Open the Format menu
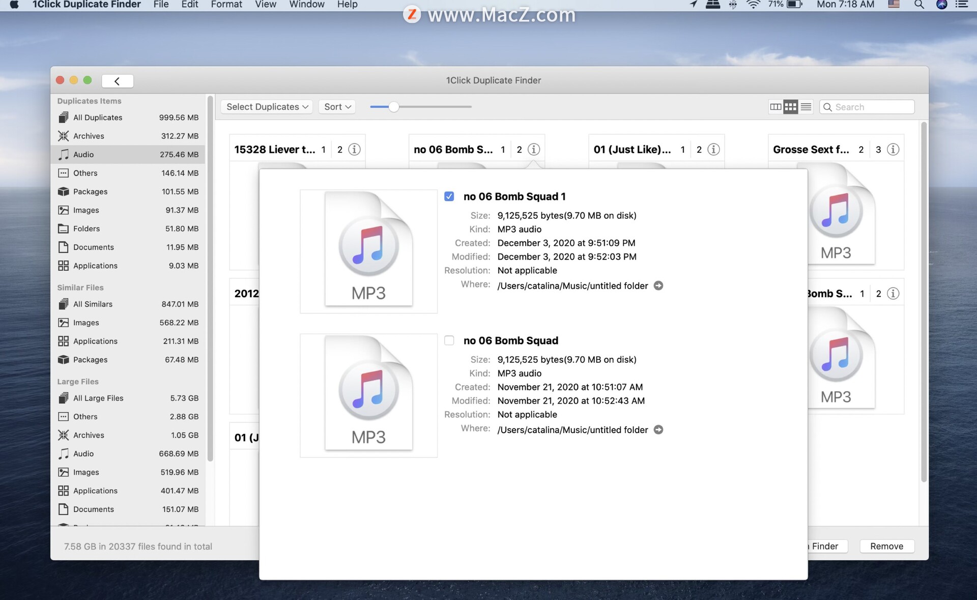Viewport: 977px width, 600px height. [226, 5]
